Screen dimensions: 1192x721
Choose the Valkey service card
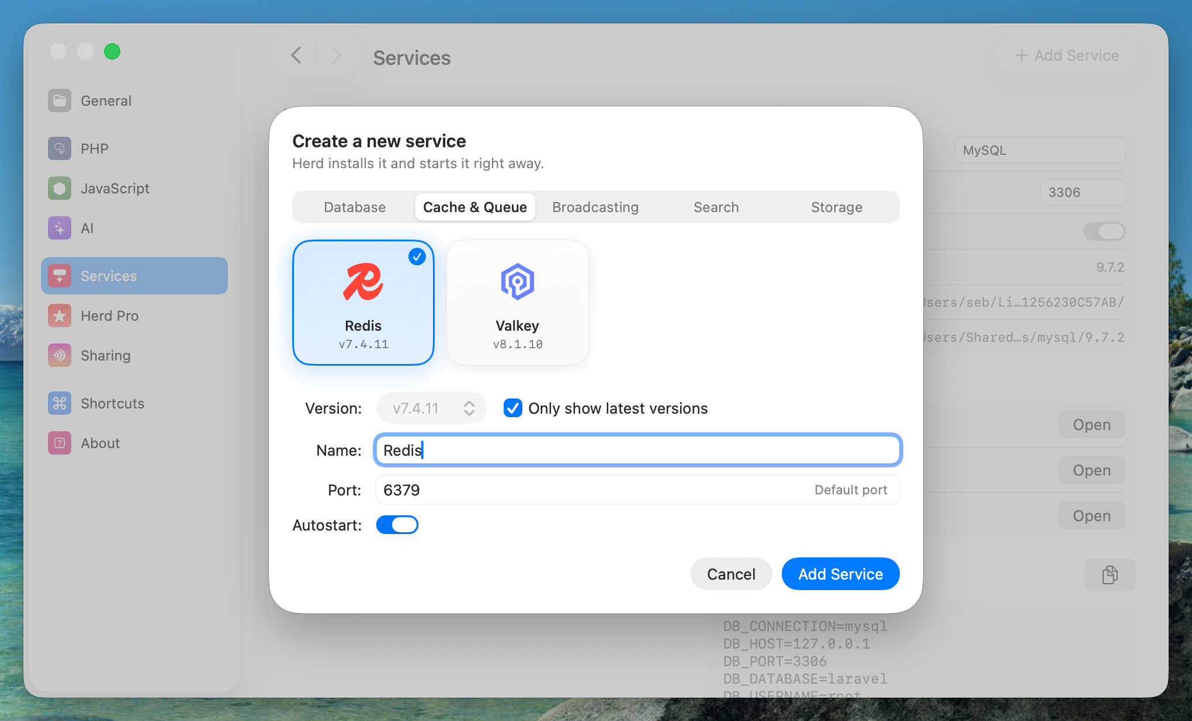(x=518, y=303)
